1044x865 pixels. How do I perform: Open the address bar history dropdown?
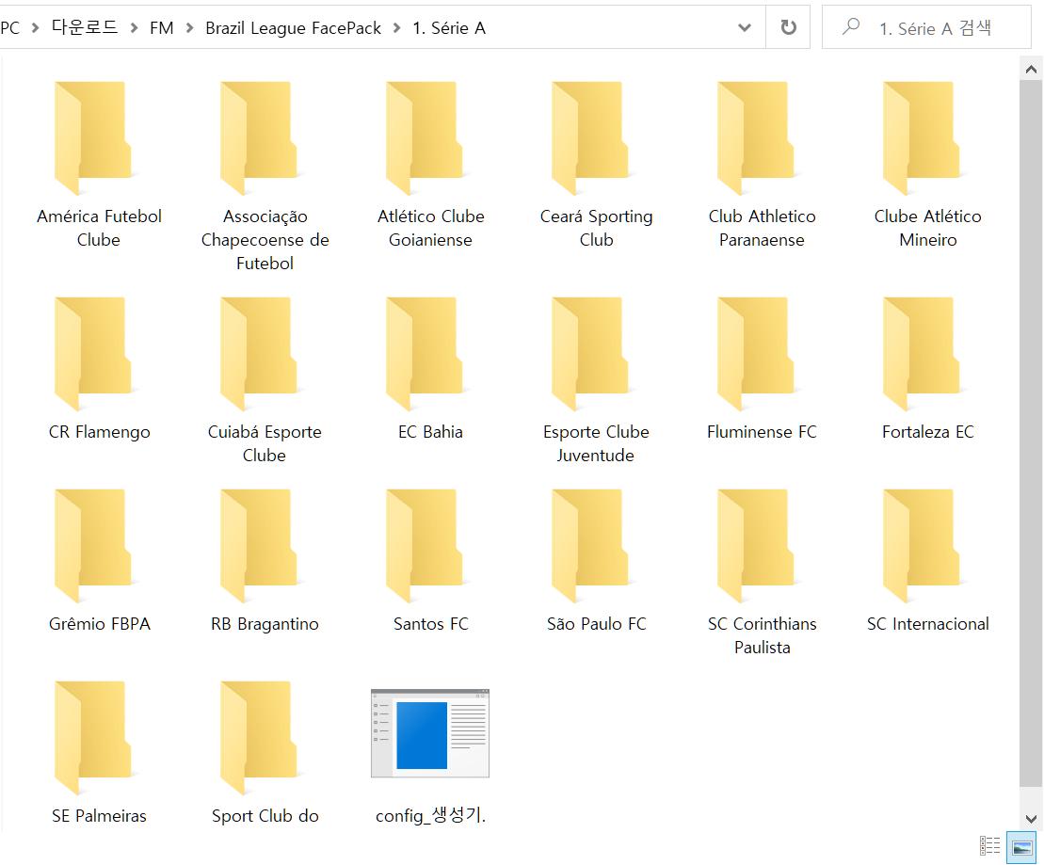coord(745,27)
